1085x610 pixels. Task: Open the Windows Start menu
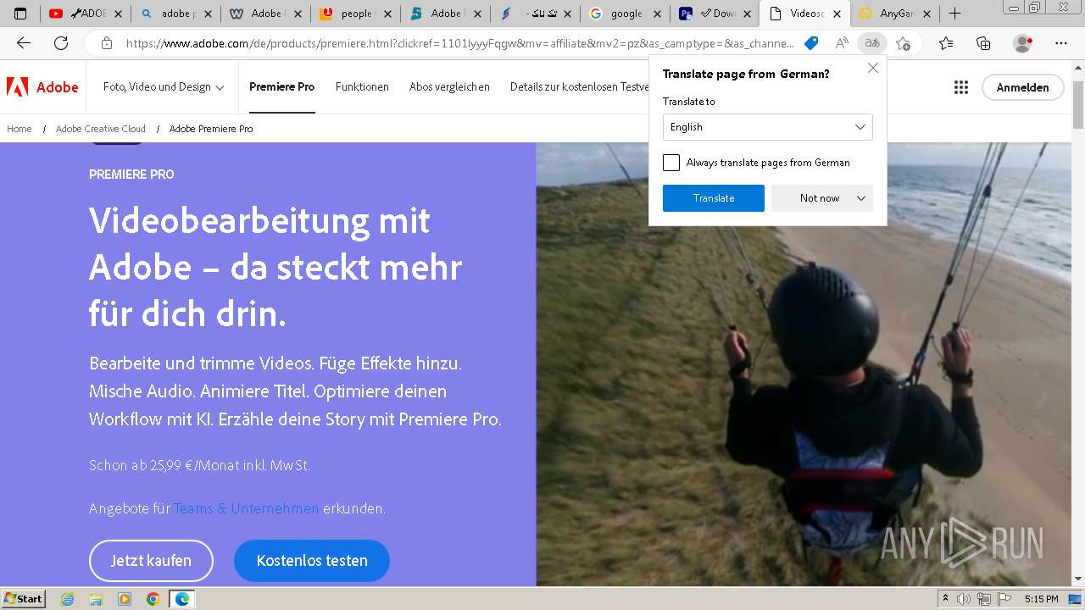(23, 599)
